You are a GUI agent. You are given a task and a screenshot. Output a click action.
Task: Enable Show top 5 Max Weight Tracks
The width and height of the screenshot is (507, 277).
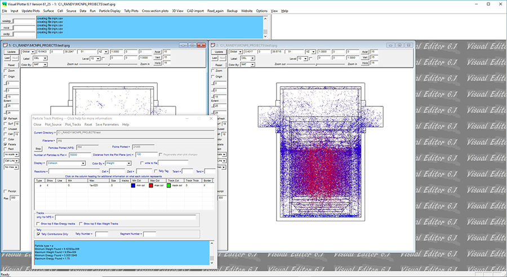[81, 224]
